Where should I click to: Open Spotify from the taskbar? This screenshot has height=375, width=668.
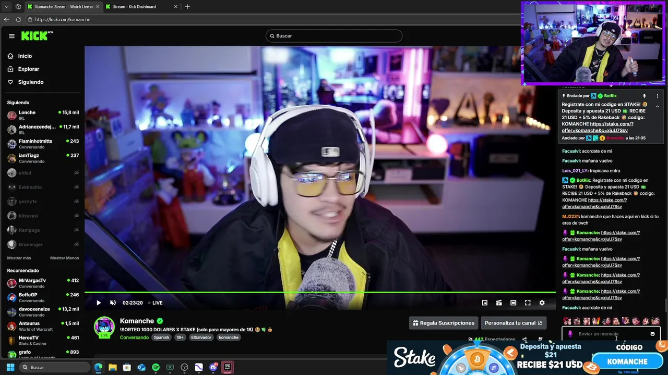(x=156, y=367)
